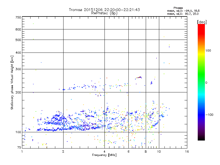Click the red-orange echo cluster near 7 MHz, 260 km
The height and width of the screenshot is (165, 220).
pyautogui.click(x=139, y=78)
